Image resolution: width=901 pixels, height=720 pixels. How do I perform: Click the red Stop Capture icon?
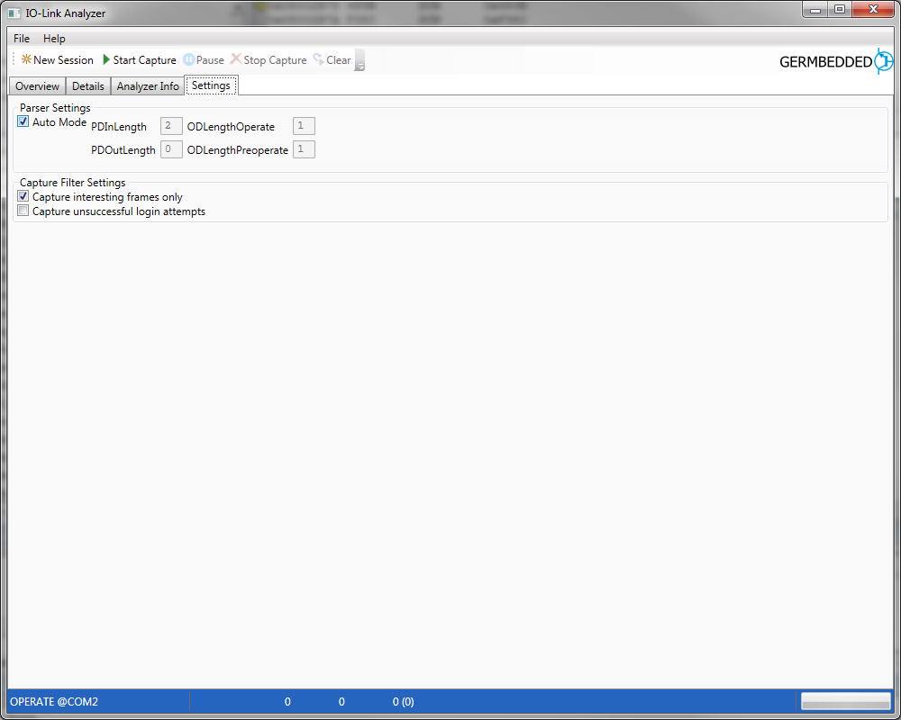tap(236, 59)
